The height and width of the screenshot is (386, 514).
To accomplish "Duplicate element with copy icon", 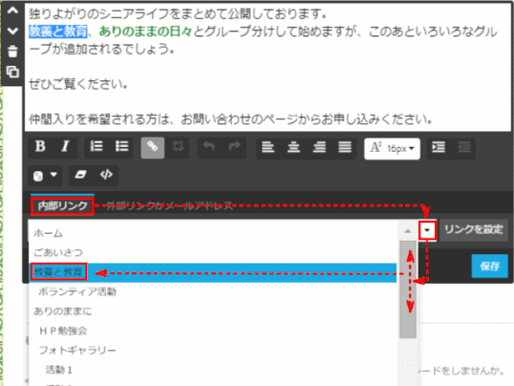I will pos(12,72).
